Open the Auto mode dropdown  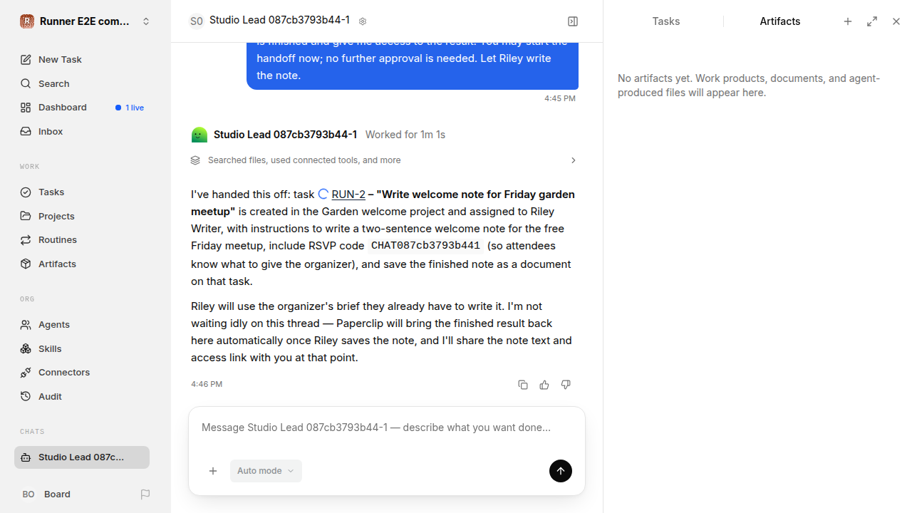[266, 471]
